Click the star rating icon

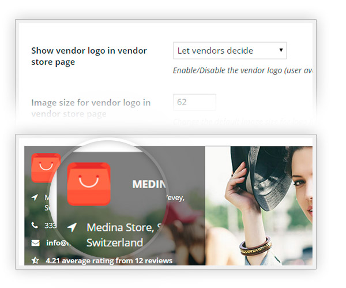tap(35, 260)
